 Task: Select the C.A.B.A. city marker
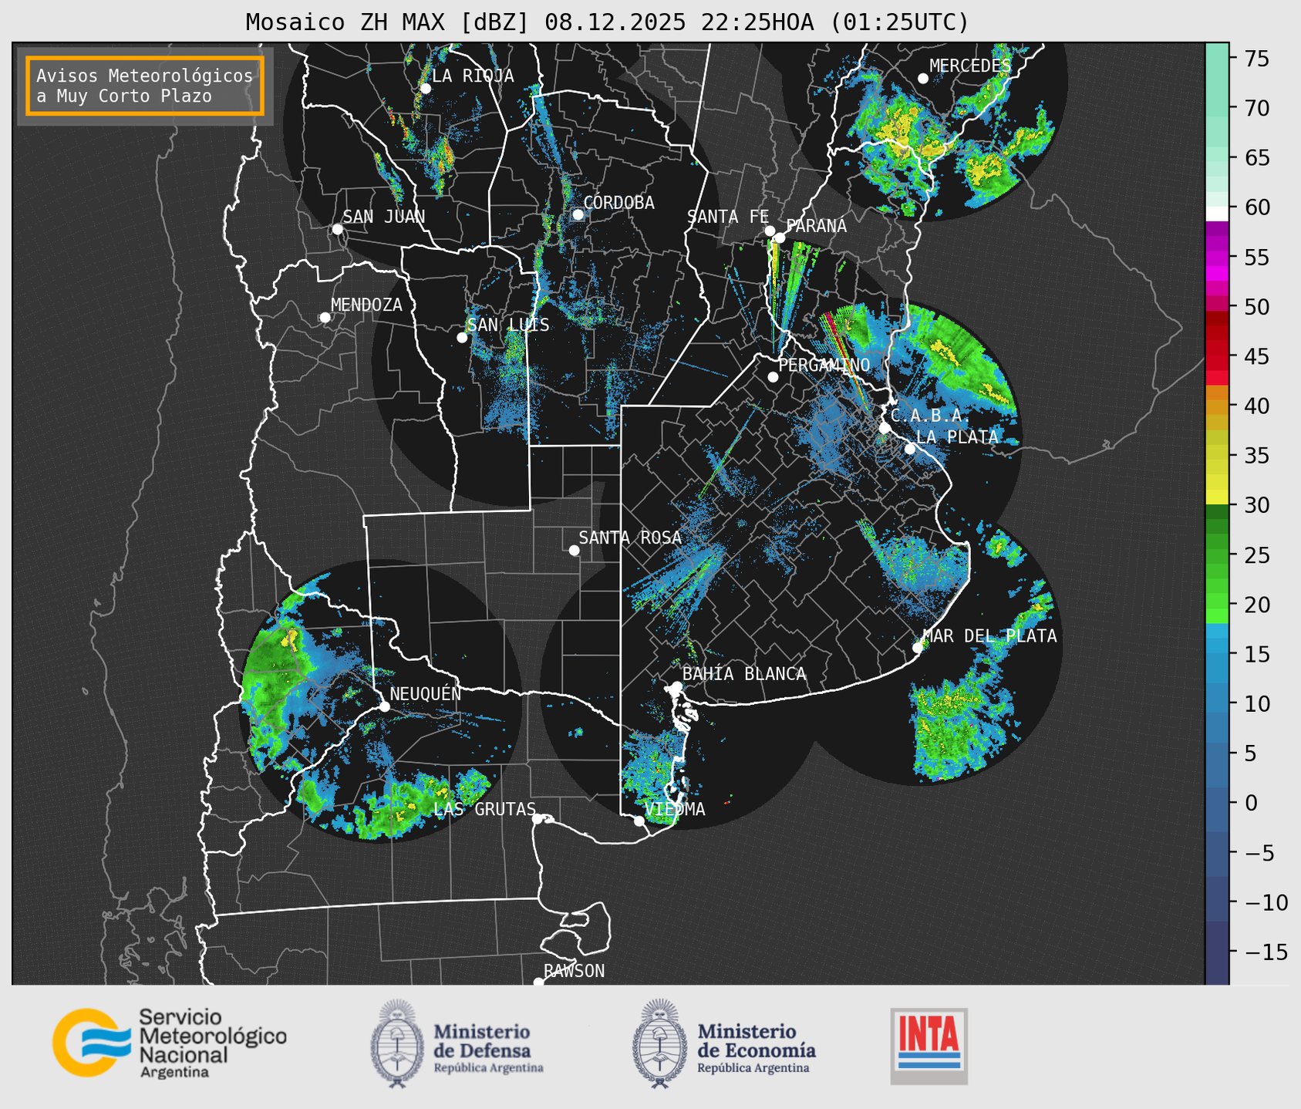point(885,428)
